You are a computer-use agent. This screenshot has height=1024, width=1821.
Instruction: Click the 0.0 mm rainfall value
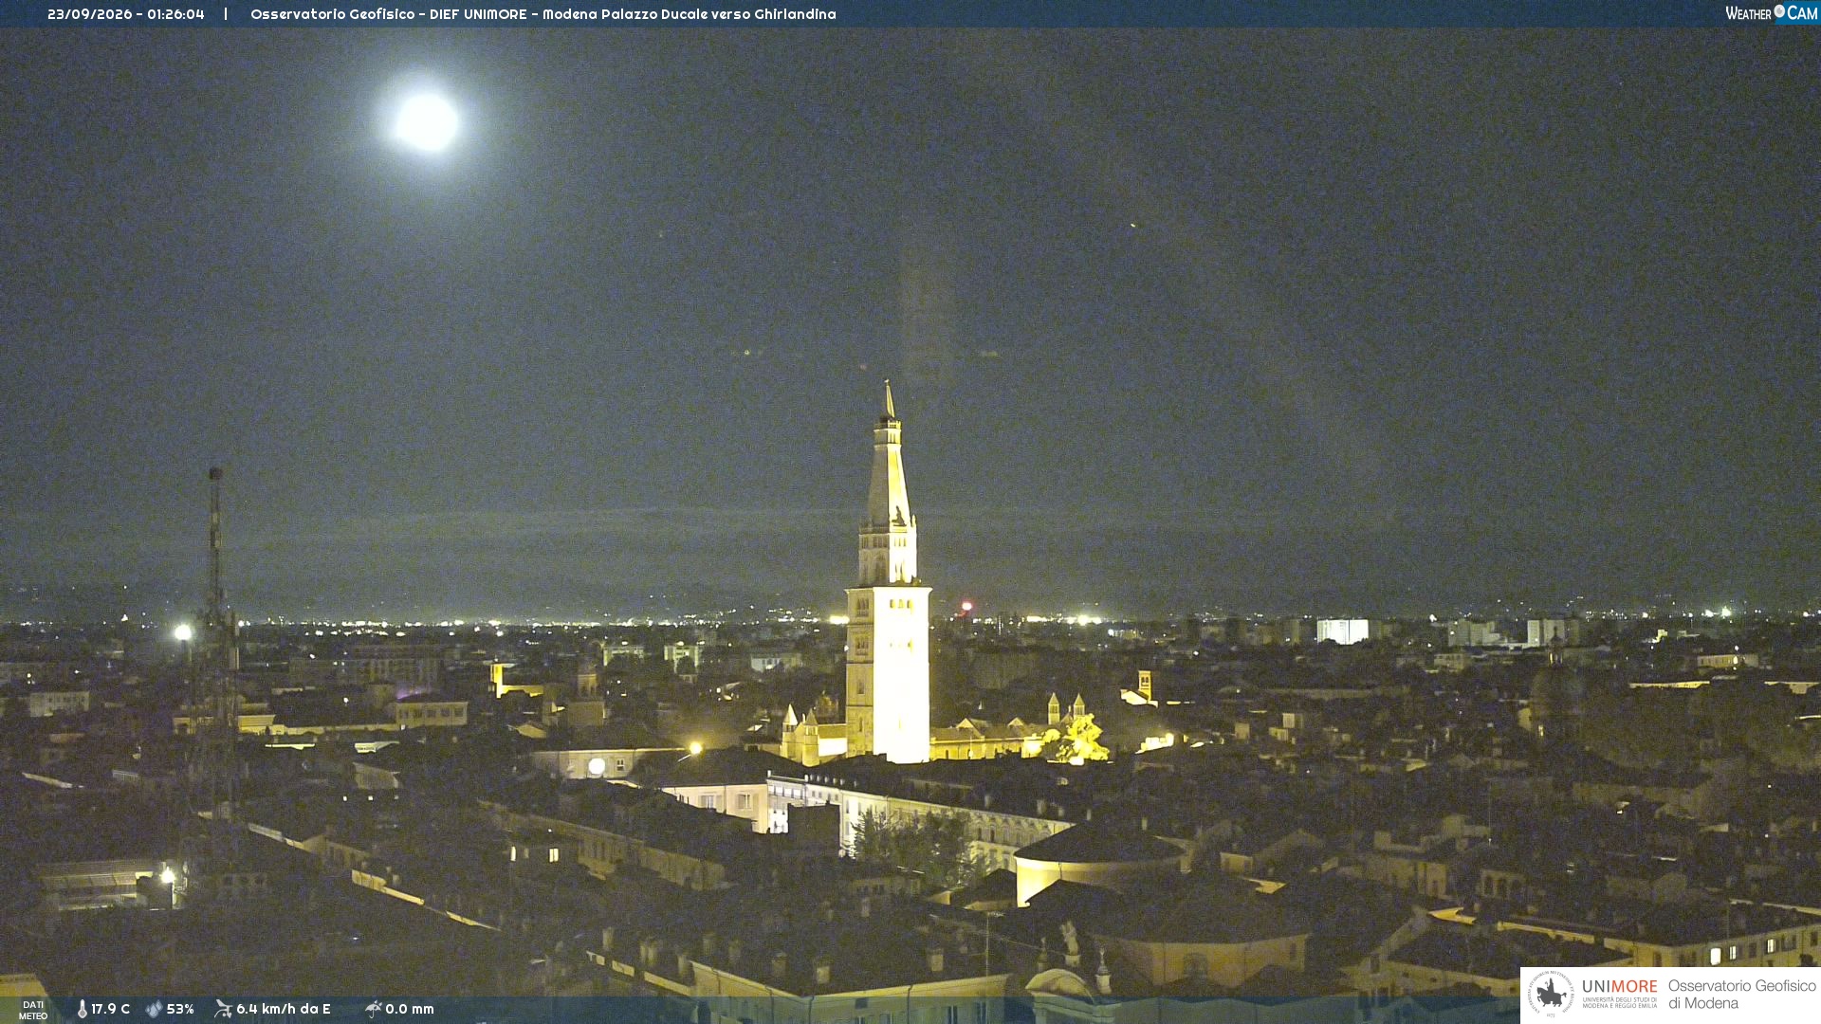click(x=410, y=1009)
